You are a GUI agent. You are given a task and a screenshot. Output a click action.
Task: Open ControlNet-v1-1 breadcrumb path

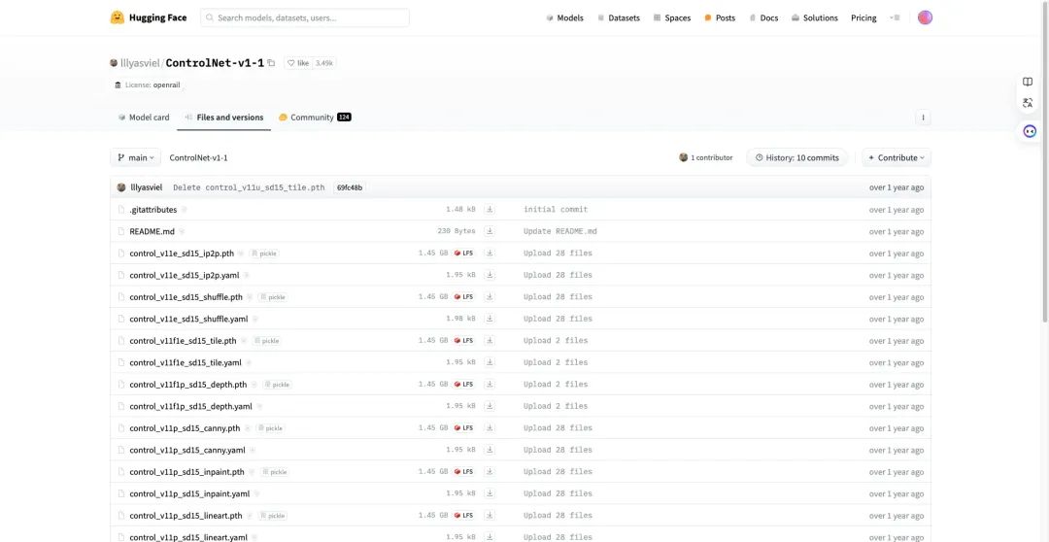tap(199, 158)
